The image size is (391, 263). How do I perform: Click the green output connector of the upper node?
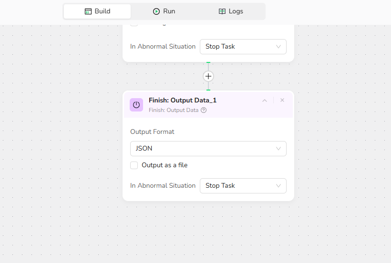(208, 62)
